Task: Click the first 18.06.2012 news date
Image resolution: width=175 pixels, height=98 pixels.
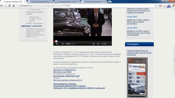Action: [x=132, y=17]
